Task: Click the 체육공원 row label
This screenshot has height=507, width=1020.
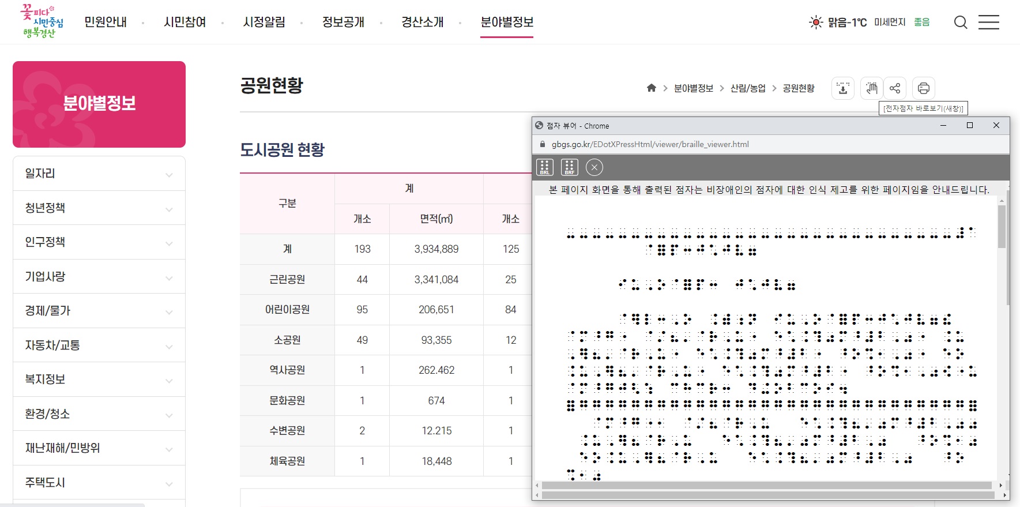Action: 287,461
